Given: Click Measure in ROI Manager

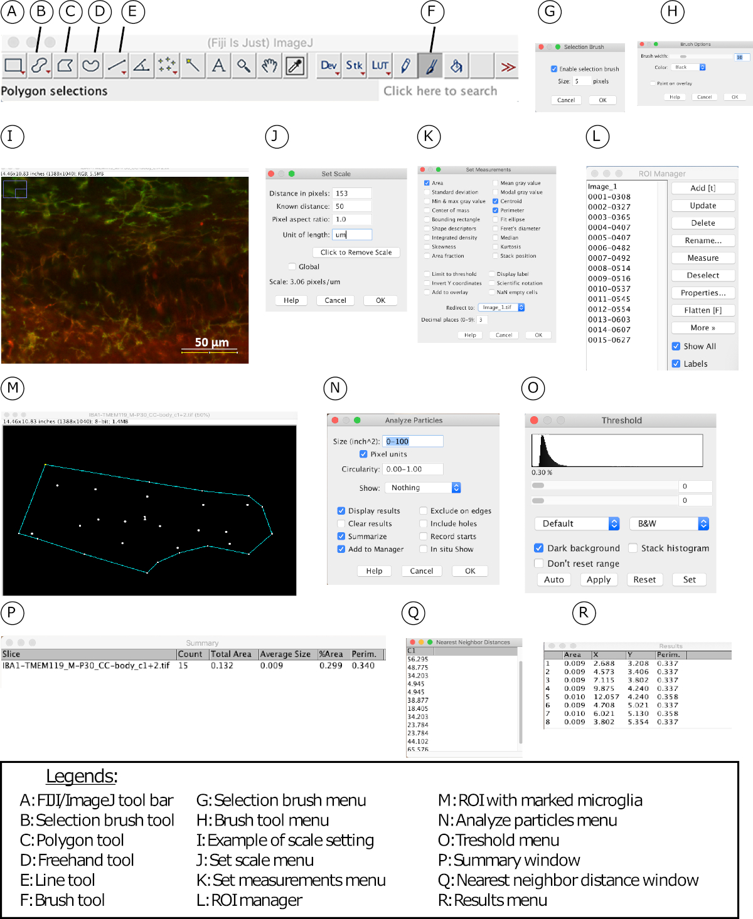Looking at the screenshot, I should pos(703,258).
